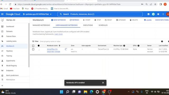Open the help icon beside the filter row
This screenshot has width=169, height=95.
coord(162,41)
